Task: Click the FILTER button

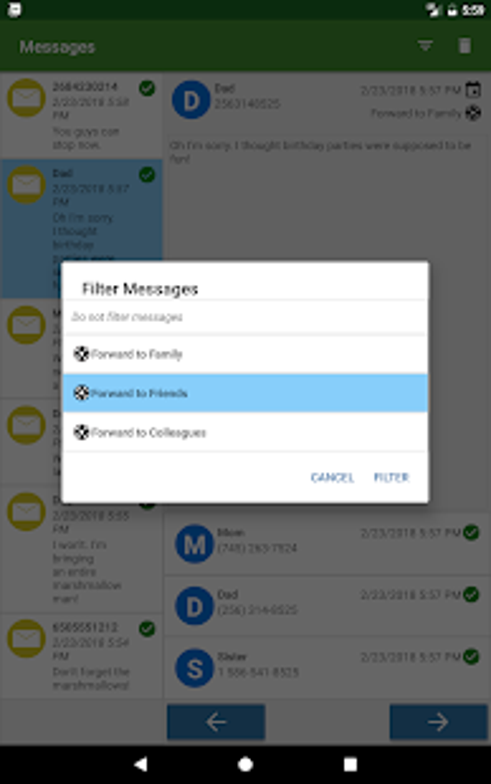Action: pyautogui.click(x=391, y=477)
